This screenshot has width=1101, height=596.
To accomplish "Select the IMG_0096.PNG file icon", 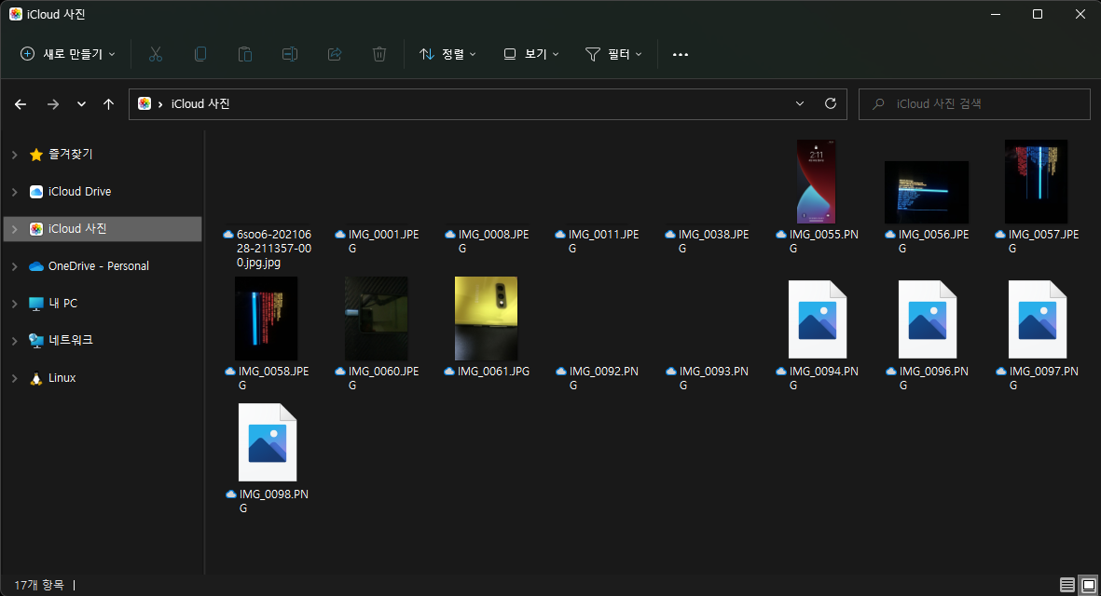I will pyautogui.click(x=928, y=319).
